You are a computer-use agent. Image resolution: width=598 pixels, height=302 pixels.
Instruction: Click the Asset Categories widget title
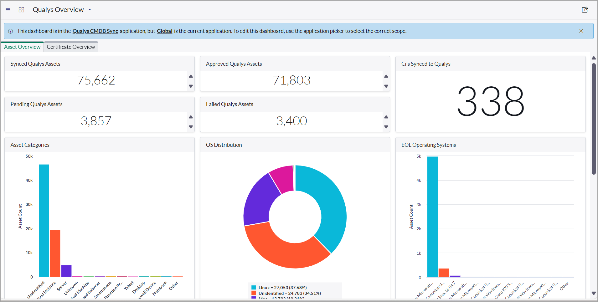(30, 145)
